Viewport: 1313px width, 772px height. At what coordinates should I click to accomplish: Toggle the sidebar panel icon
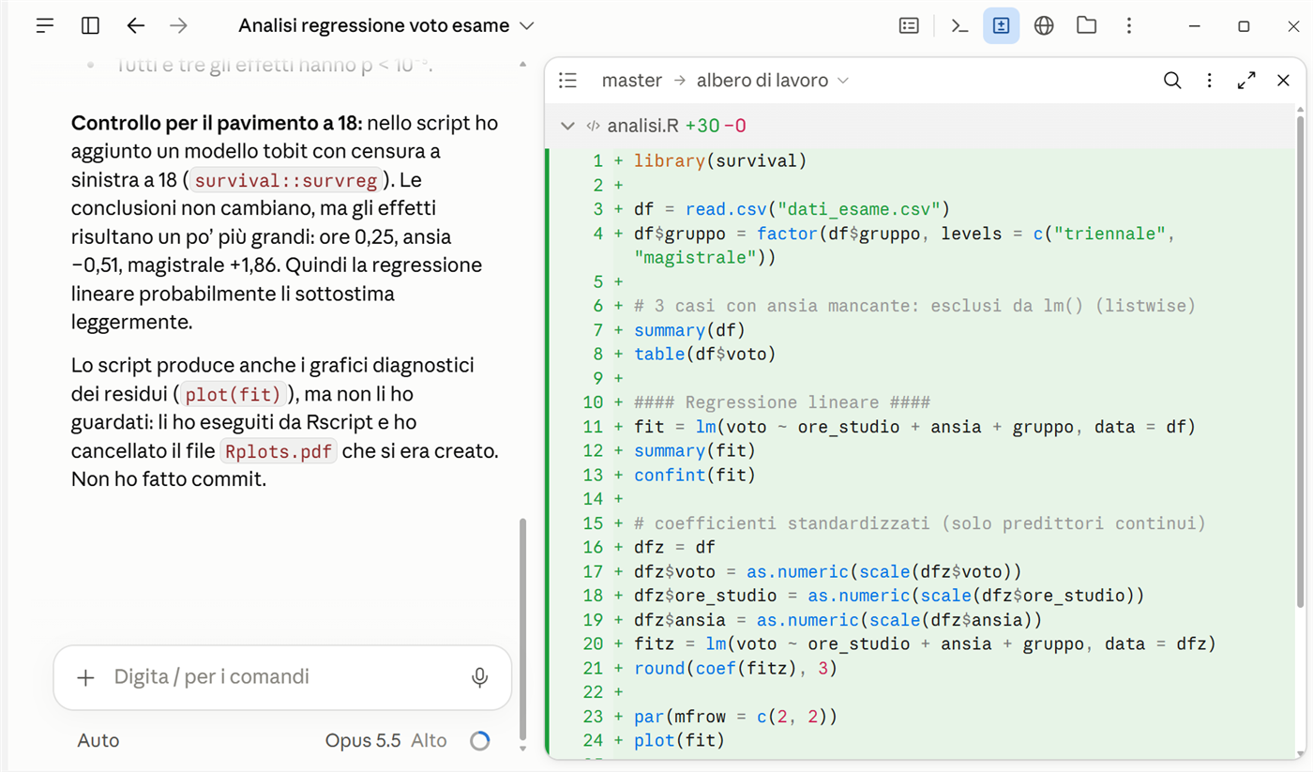[x=90, y=26]
